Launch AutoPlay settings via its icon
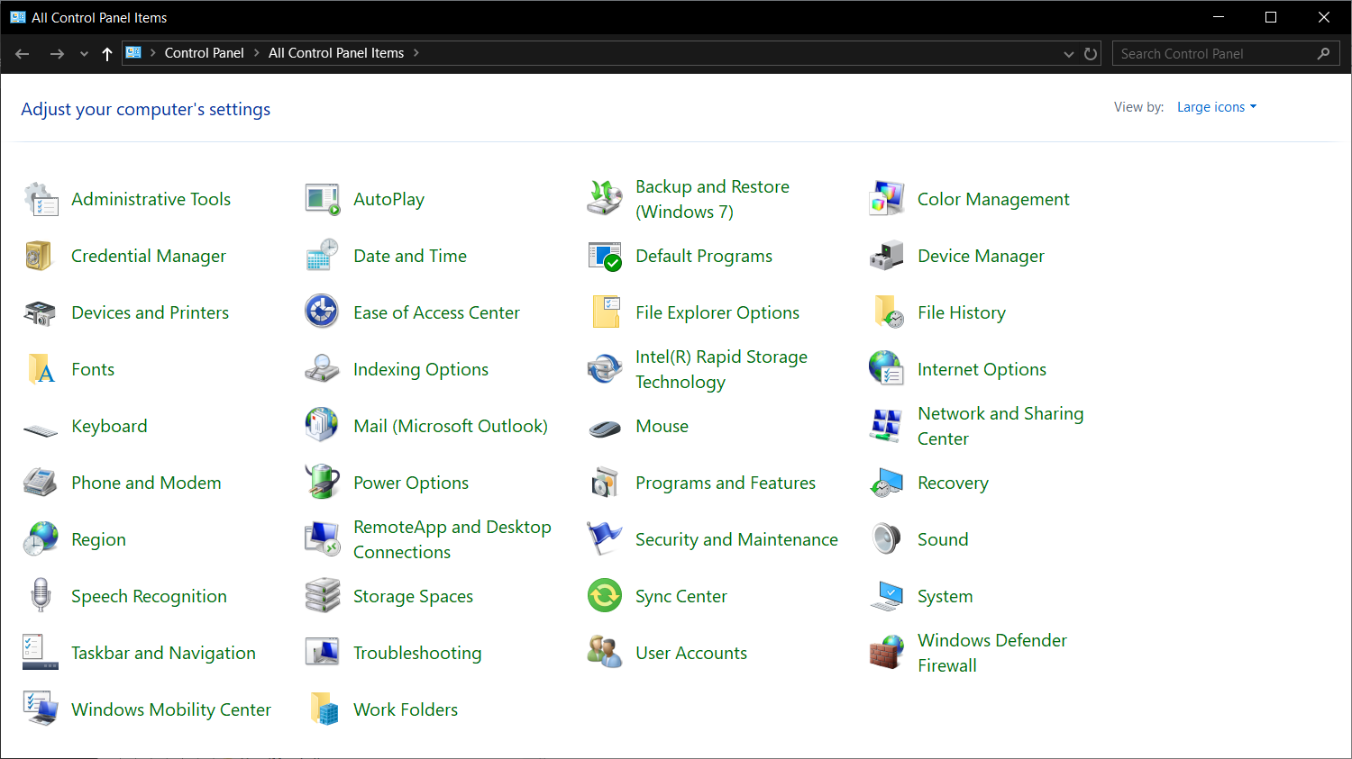Viewport: 1352px width, 759px height. [323, 199]
